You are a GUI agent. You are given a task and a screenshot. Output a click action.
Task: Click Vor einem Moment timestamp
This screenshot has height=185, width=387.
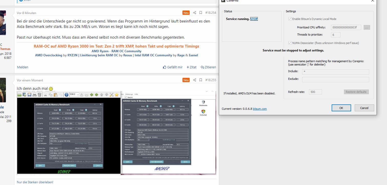30,80
